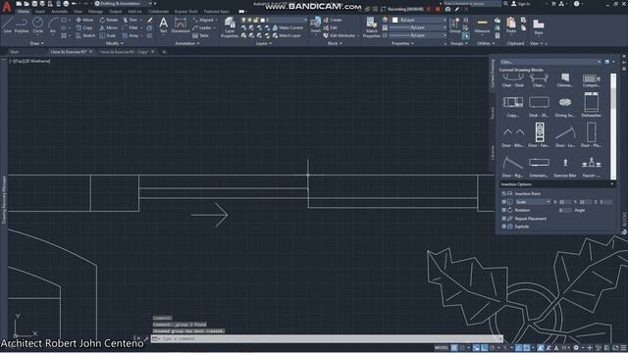Activate the Mirror command
Viewport: 628px width, 353px height.
pyautogui.click(x=109, y=27)
